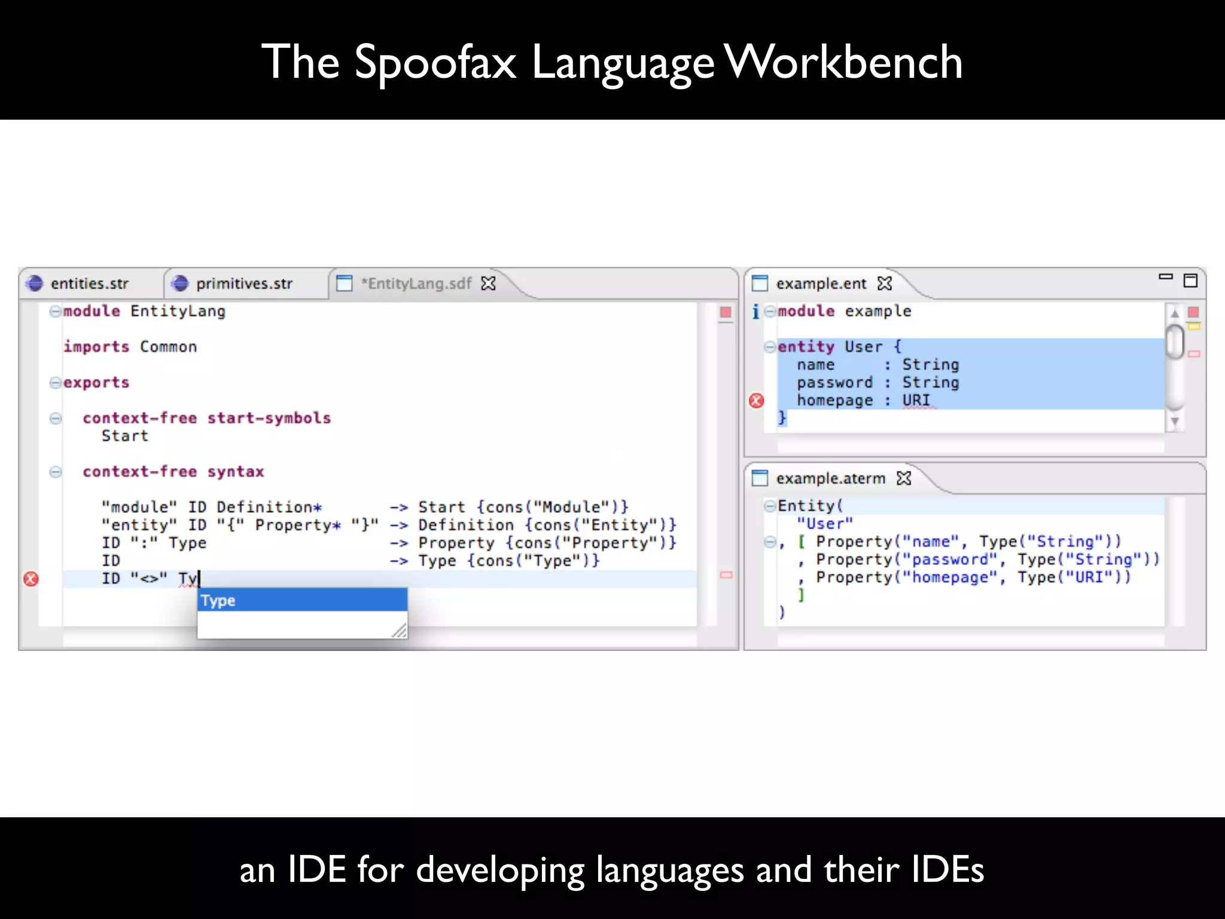Close the example.aterm tab
1225x919 pixels.
(904, 479)
